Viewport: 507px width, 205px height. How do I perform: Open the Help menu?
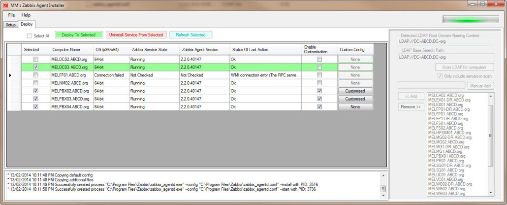(x=26, y=15)
